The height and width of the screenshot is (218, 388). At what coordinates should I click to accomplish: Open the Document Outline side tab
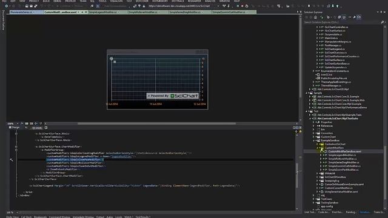3,20
